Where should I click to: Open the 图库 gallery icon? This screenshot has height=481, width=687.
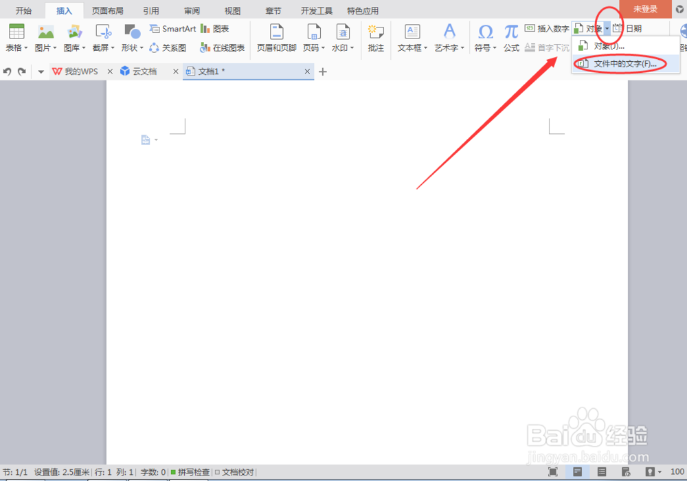74,32
